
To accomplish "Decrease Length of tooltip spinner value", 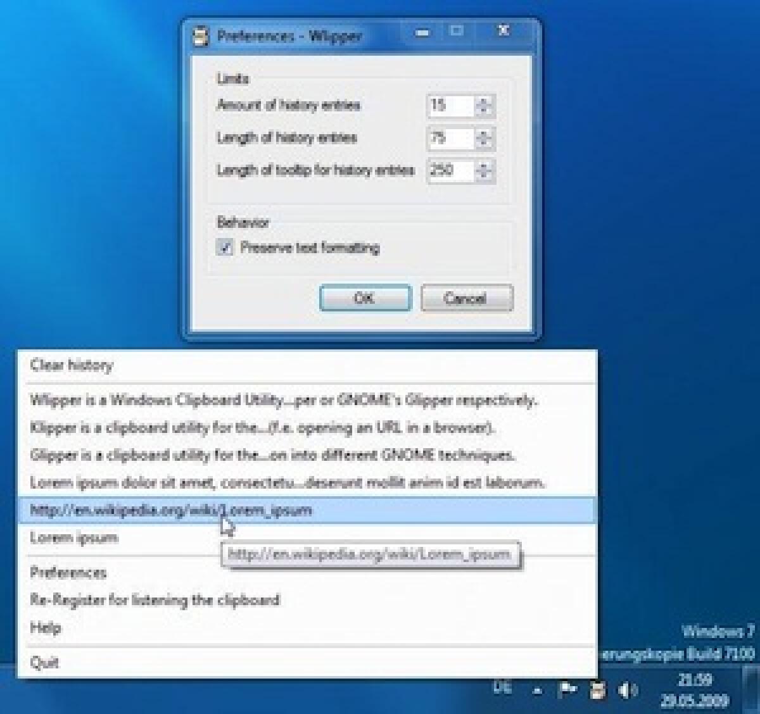I will [484, 176].
